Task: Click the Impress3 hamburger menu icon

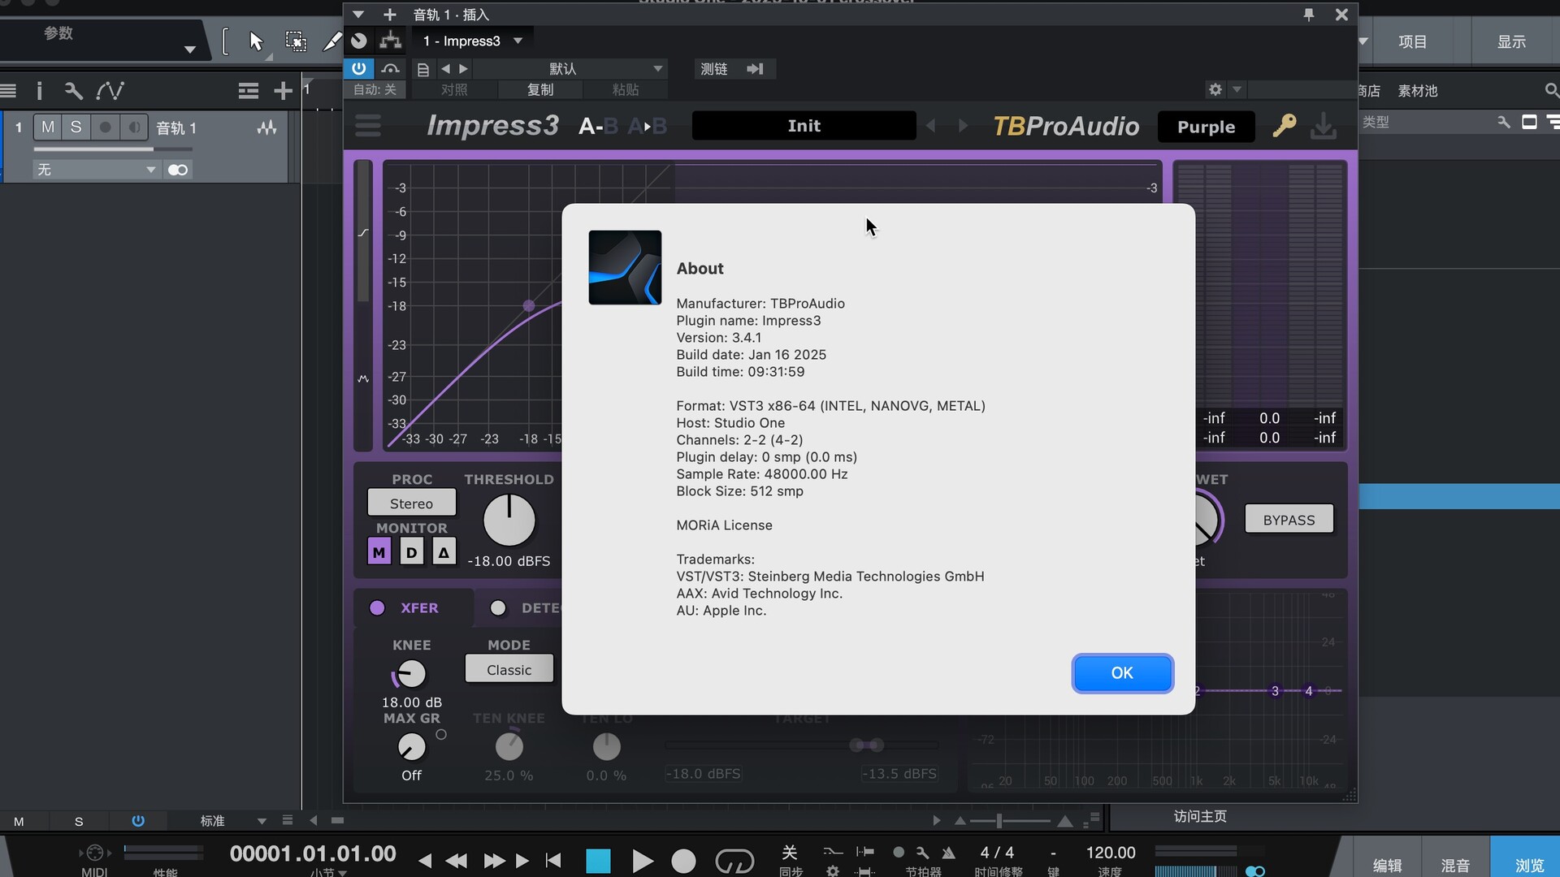Action: (368, 126)
